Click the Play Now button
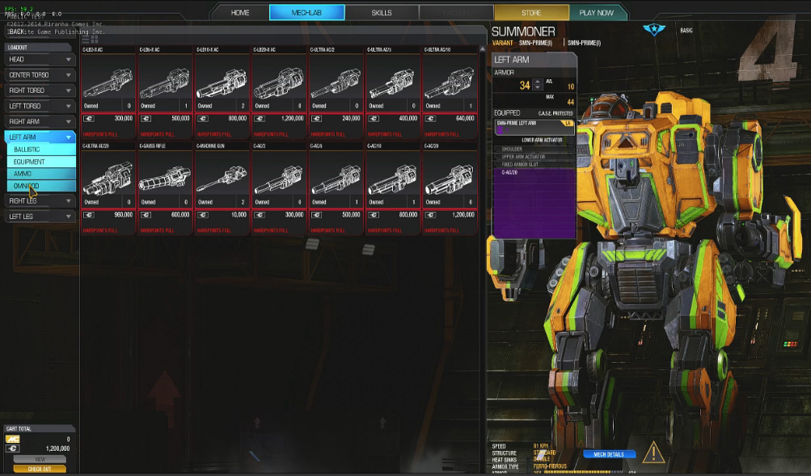 point(597,12)
